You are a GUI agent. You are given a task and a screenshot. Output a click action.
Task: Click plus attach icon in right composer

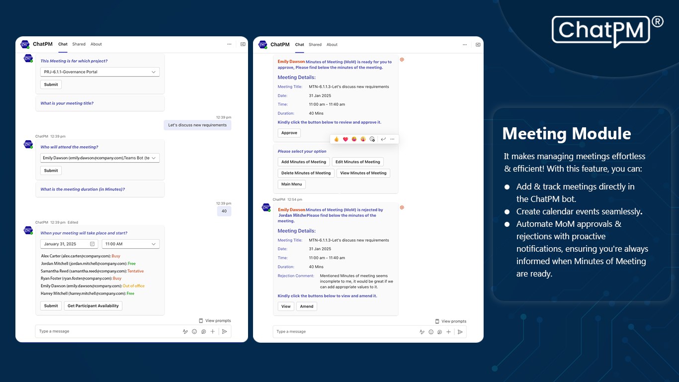(x=449, y=332)
